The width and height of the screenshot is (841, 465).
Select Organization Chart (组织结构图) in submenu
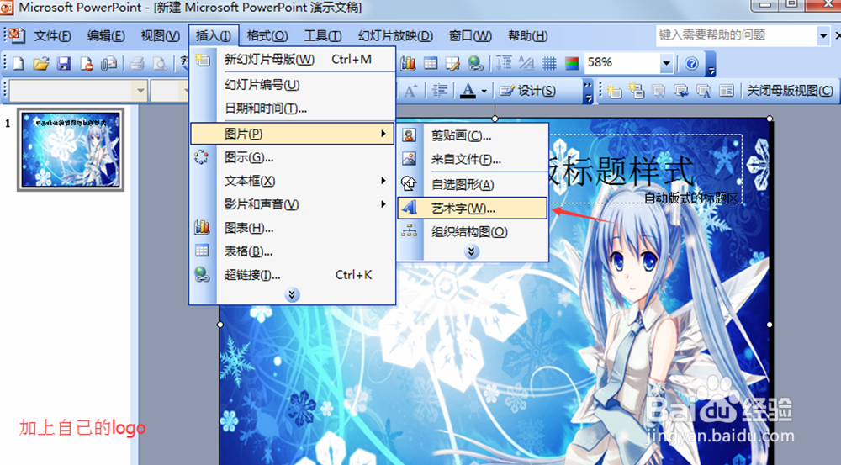tap(473, 232)
